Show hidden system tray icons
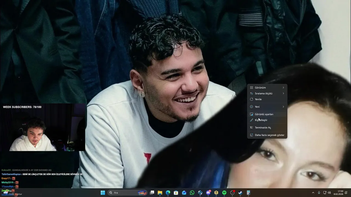 pyautogui.click(x=313, y=193)
